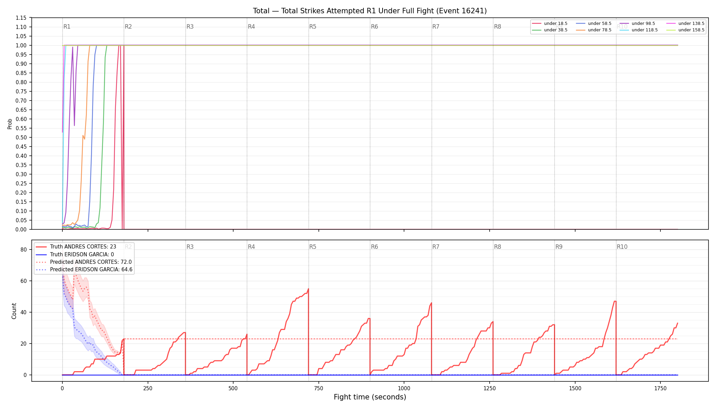Click the 'Fight time (seconds)' axis label
The image size is (716, 409).
coord(370,397)
